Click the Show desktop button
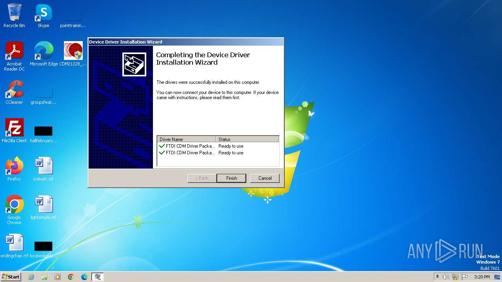Image resolution: width=502 pixels, height=282 pixels. [x=498, y=277]
